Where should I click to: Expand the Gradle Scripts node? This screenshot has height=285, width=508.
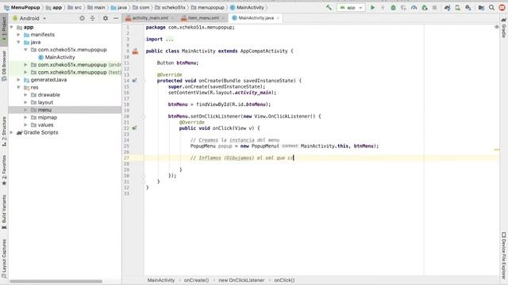[x=12, y=132]
